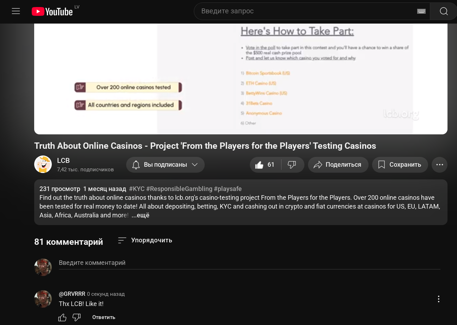Expand description with ...ещё
457x325 pixels.
pos(140,215)
